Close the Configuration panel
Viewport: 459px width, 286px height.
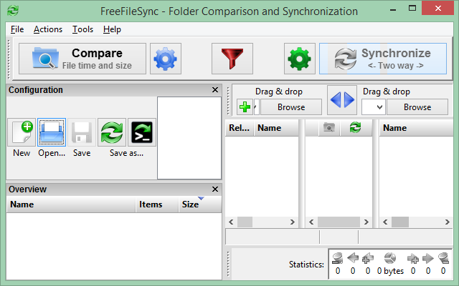coord(215,90)
